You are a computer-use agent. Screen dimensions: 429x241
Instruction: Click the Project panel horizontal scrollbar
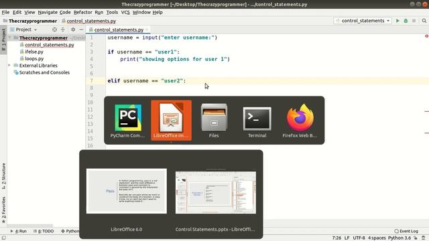30,226
